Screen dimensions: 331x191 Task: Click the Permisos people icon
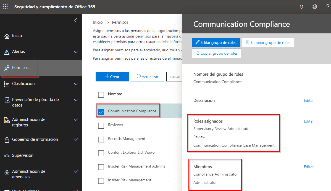point(7,68)
